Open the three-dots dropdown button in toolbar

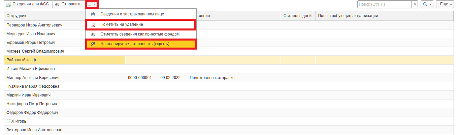tap(91, 4)
